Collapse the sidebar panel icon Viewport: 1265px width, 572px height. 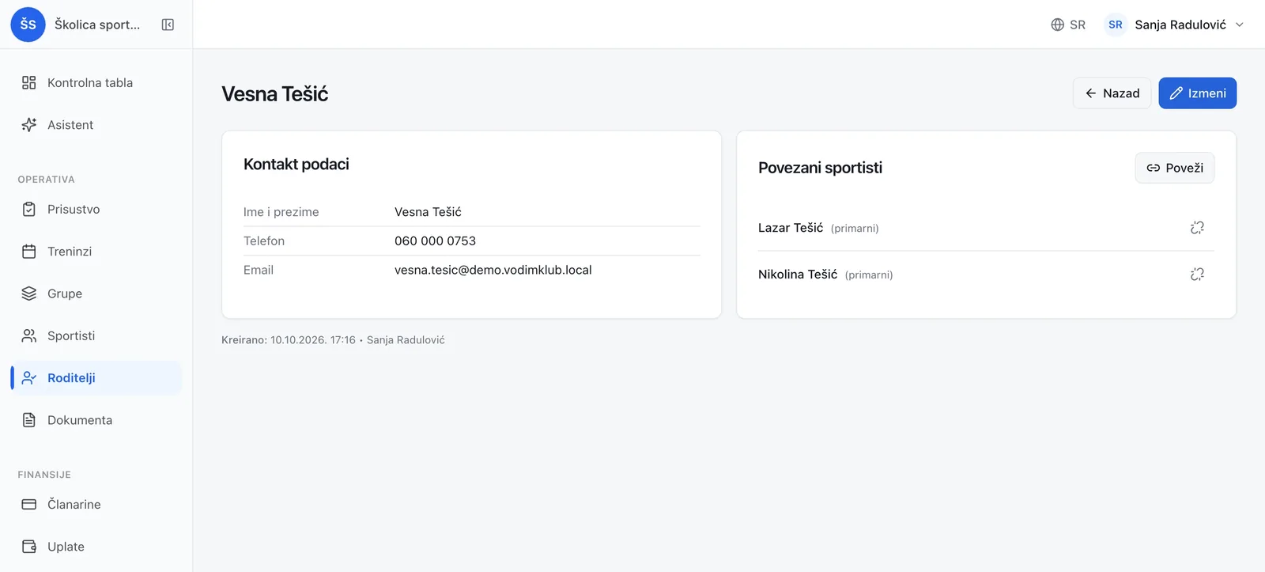[168, 25]
